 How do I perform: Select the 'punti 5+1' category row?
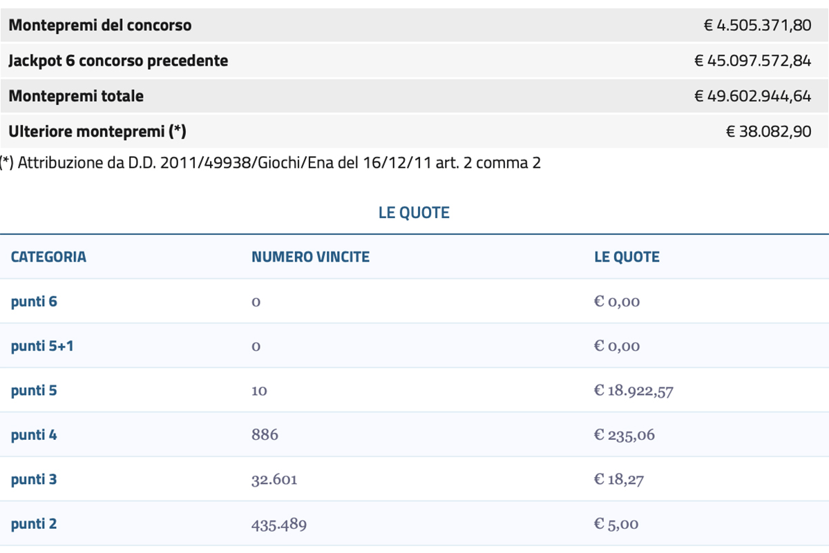tap(414, 346)
